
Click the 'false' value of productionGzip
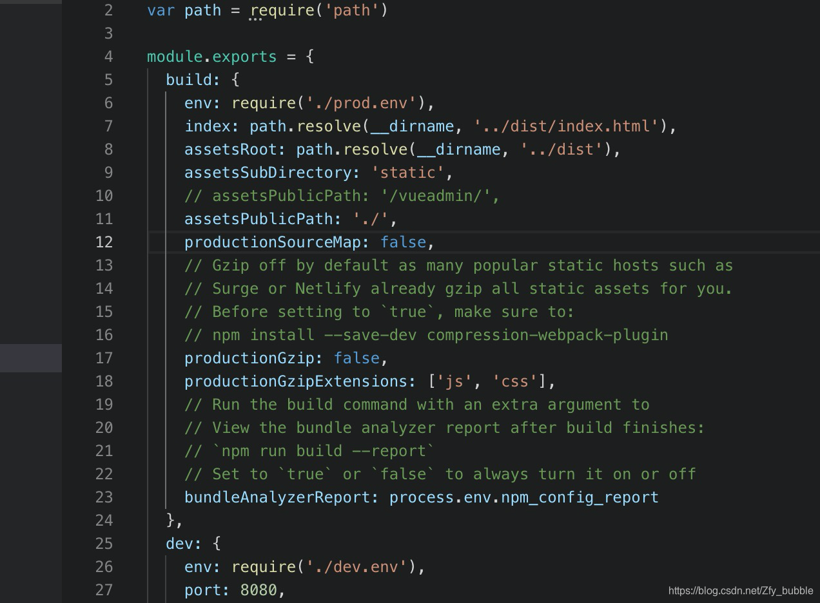[356, 358]
